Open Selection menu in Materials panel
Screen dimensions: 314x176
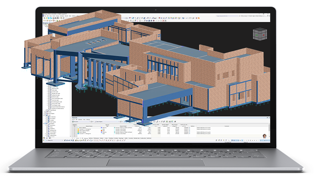click(x=80, y=119)
